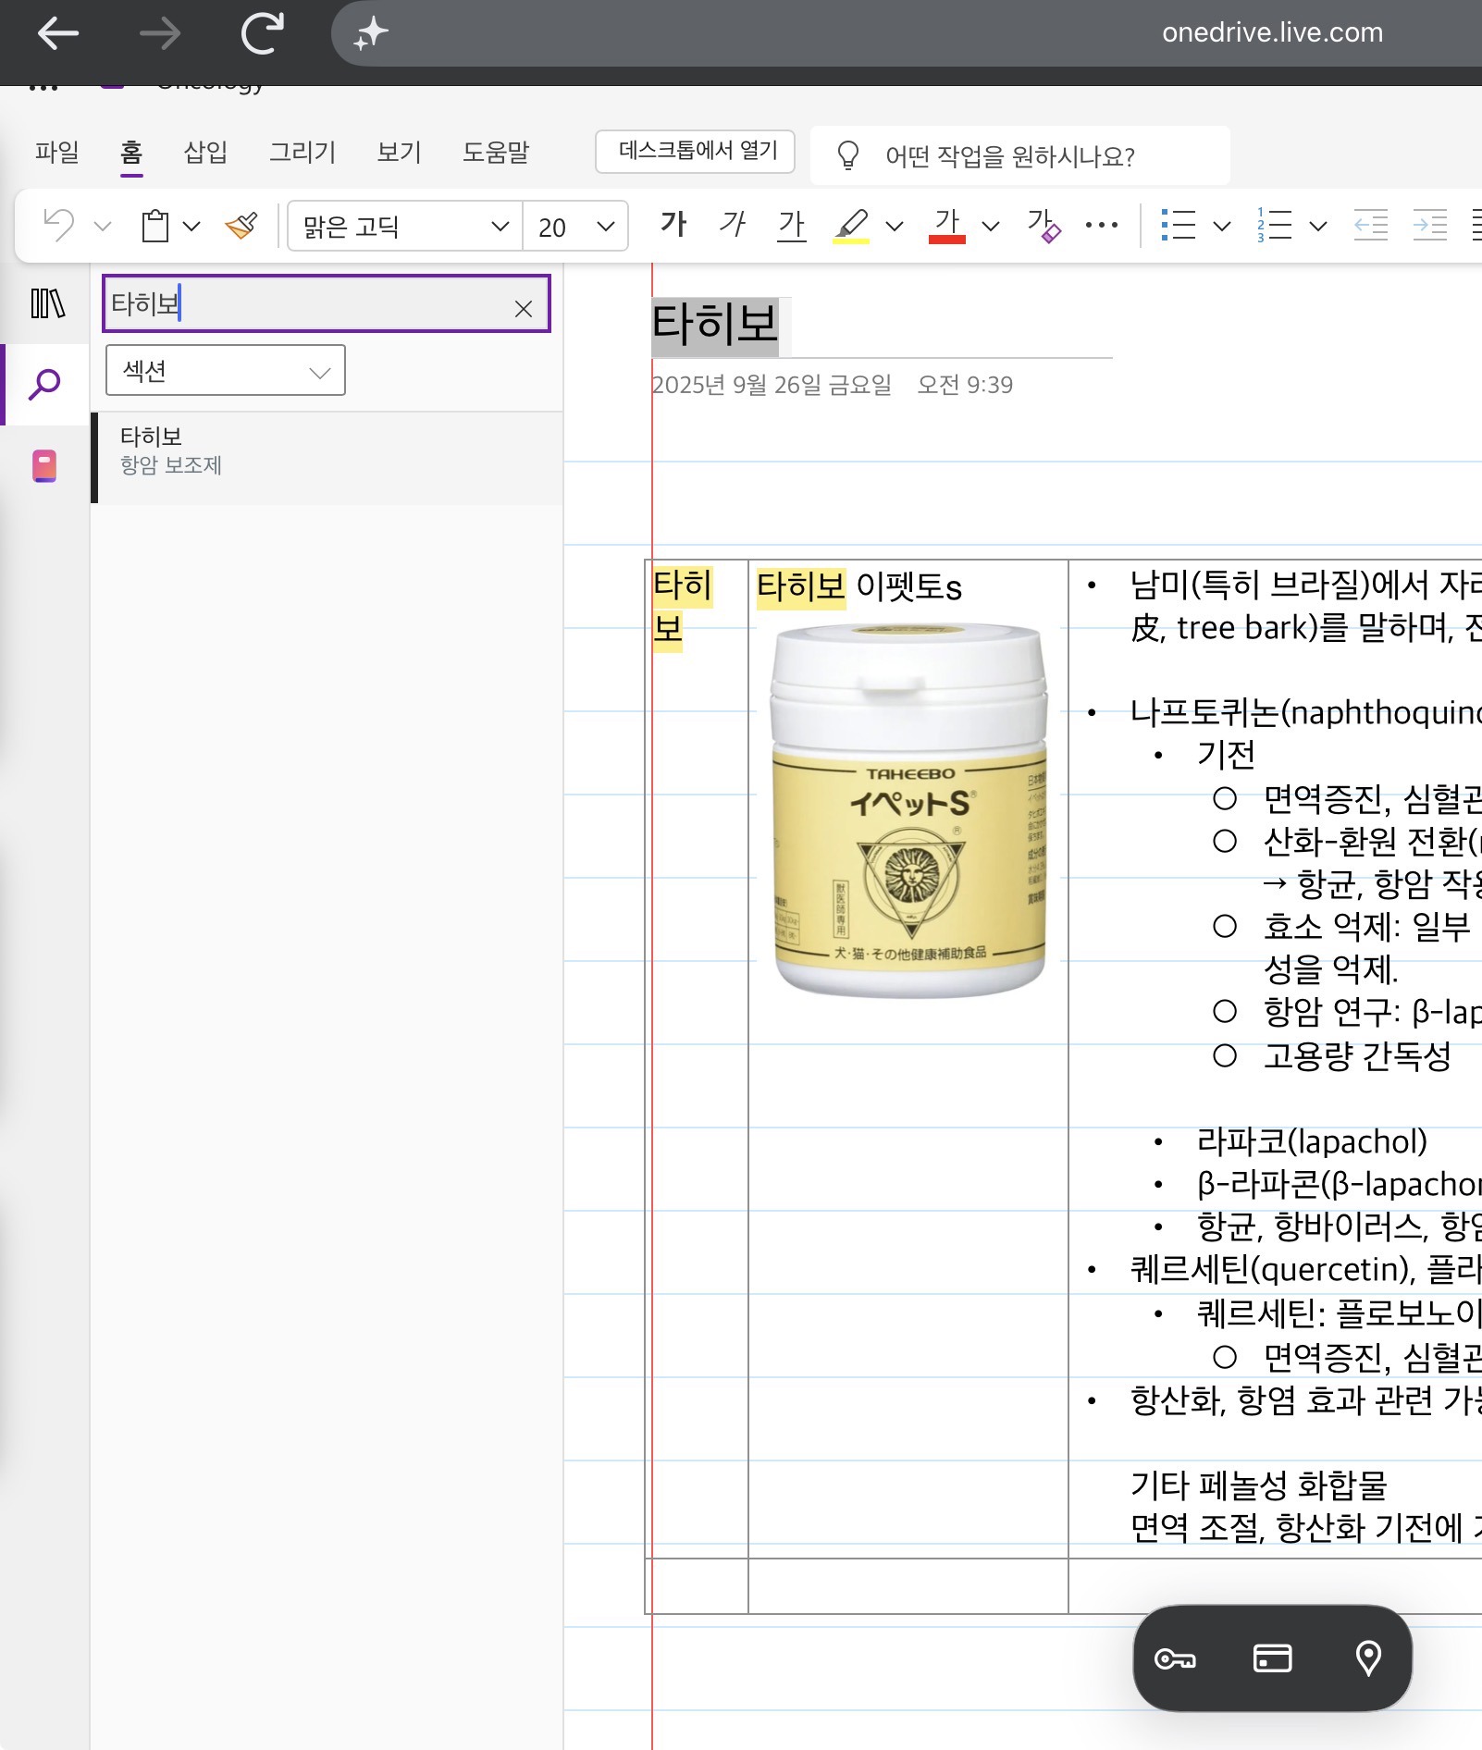The height and width of the screenshot is (1750, 1482).
Task: Open the 도움말 tab
Action: pos(496,152)
